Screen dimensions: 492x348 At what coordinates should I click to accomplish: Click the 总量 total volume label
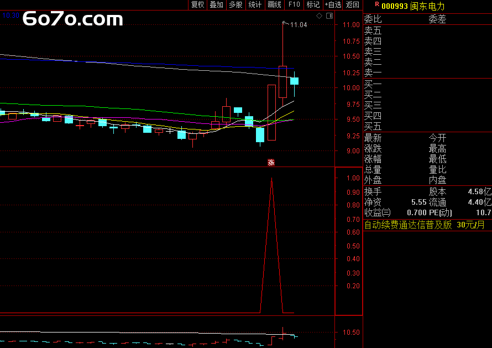click(373, 170)
